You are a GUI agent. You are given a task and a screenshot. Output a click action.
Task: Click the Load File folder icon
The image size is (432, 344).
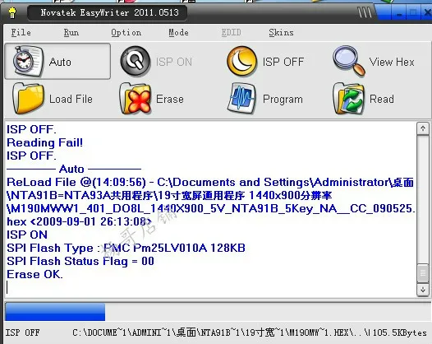pos(28,99)
